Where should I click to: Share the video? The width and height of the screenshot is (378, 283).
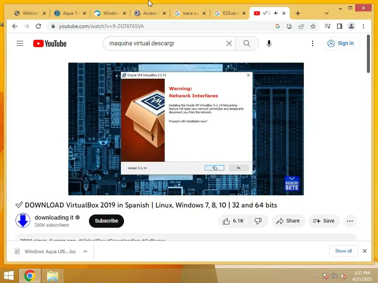click(x=288, y=221)
